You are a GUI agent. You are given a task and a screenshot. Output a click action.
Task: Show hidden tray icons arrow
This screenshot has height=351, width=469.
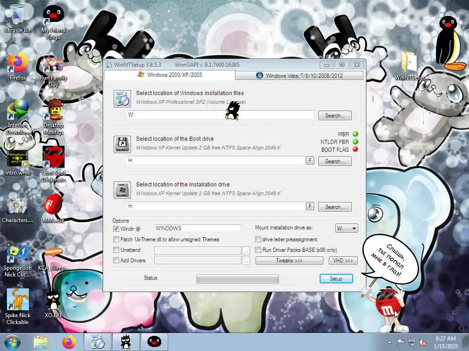coord(389,342)
